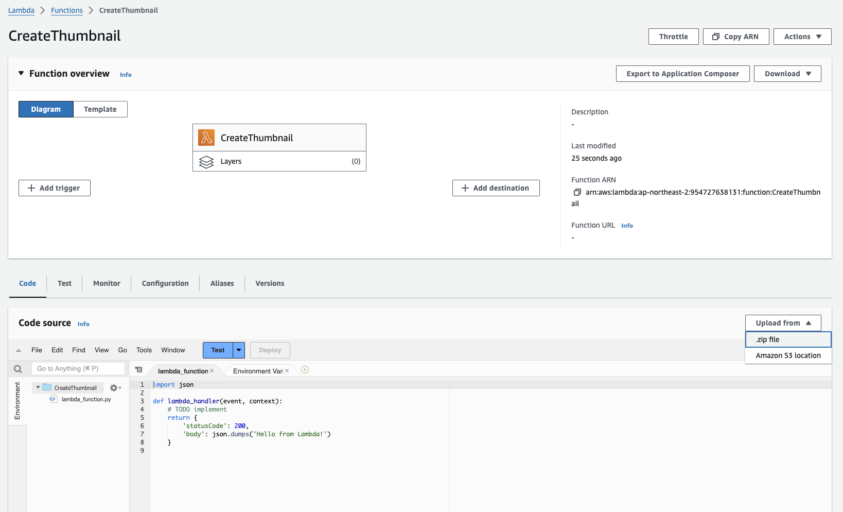
Task: Click the search magnifier icon in editor
Action: click(18, 369)
